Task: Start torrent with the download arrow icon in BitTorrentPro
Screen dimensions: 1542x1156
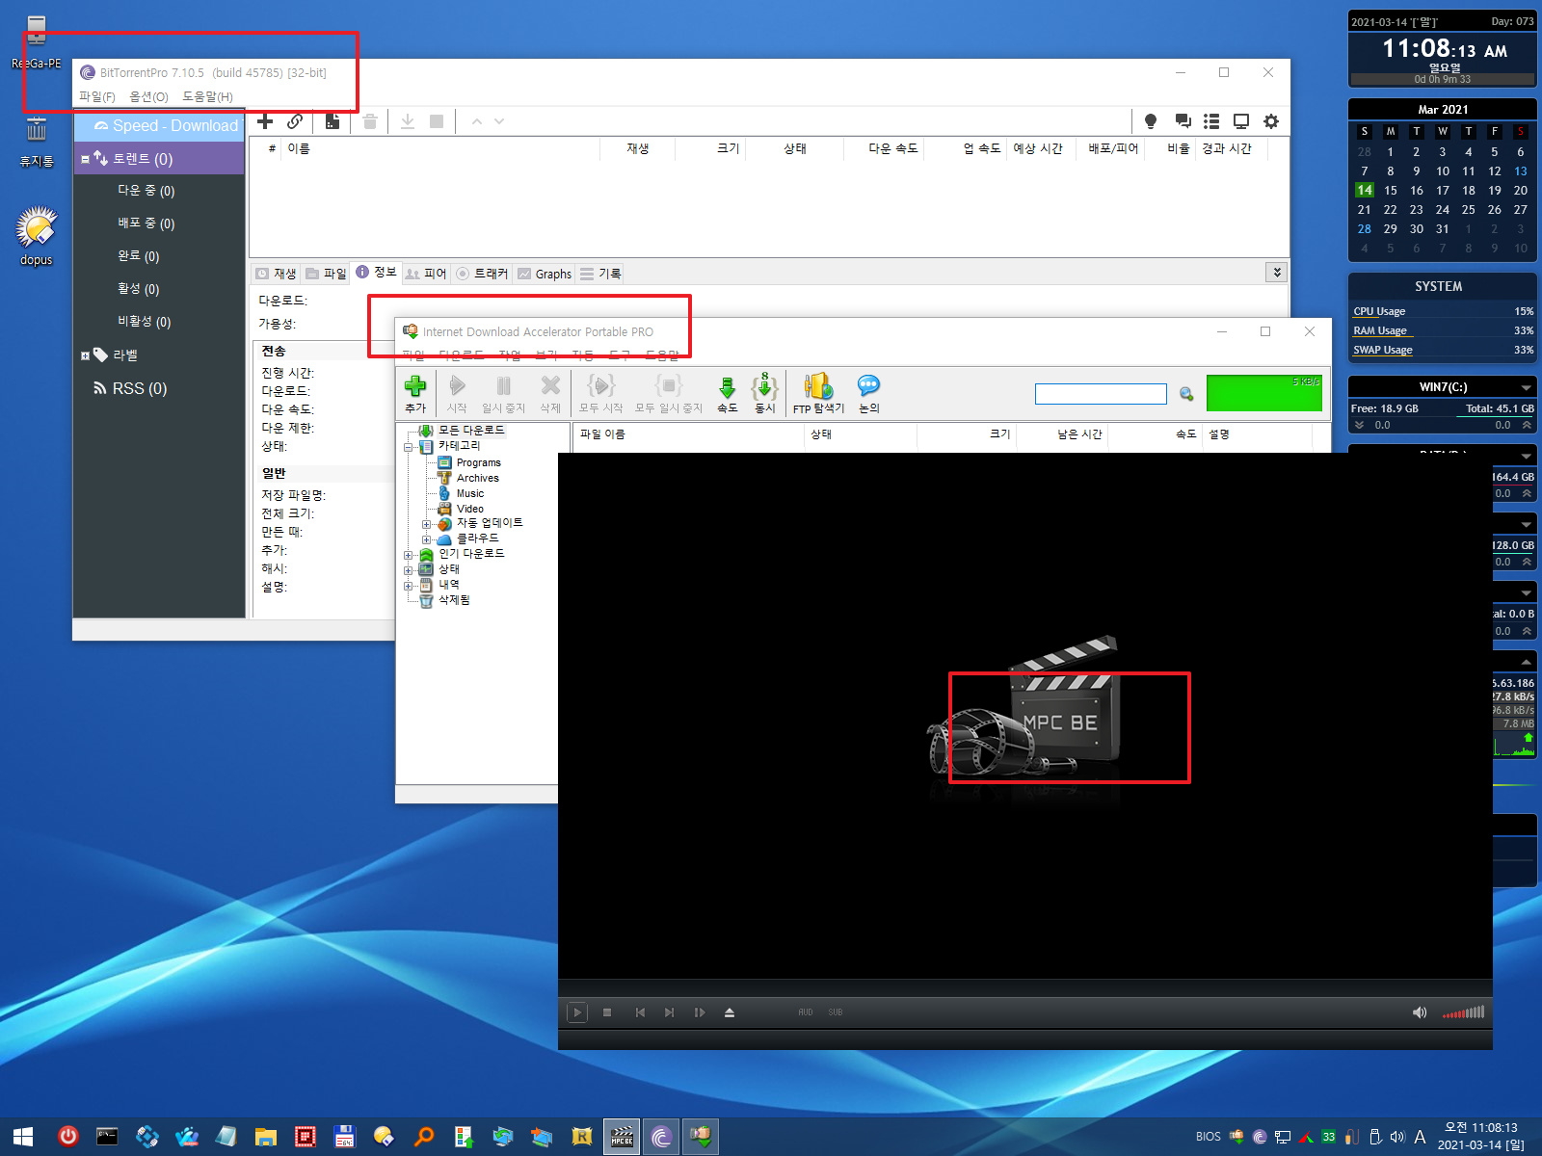Action: [408, 121]
